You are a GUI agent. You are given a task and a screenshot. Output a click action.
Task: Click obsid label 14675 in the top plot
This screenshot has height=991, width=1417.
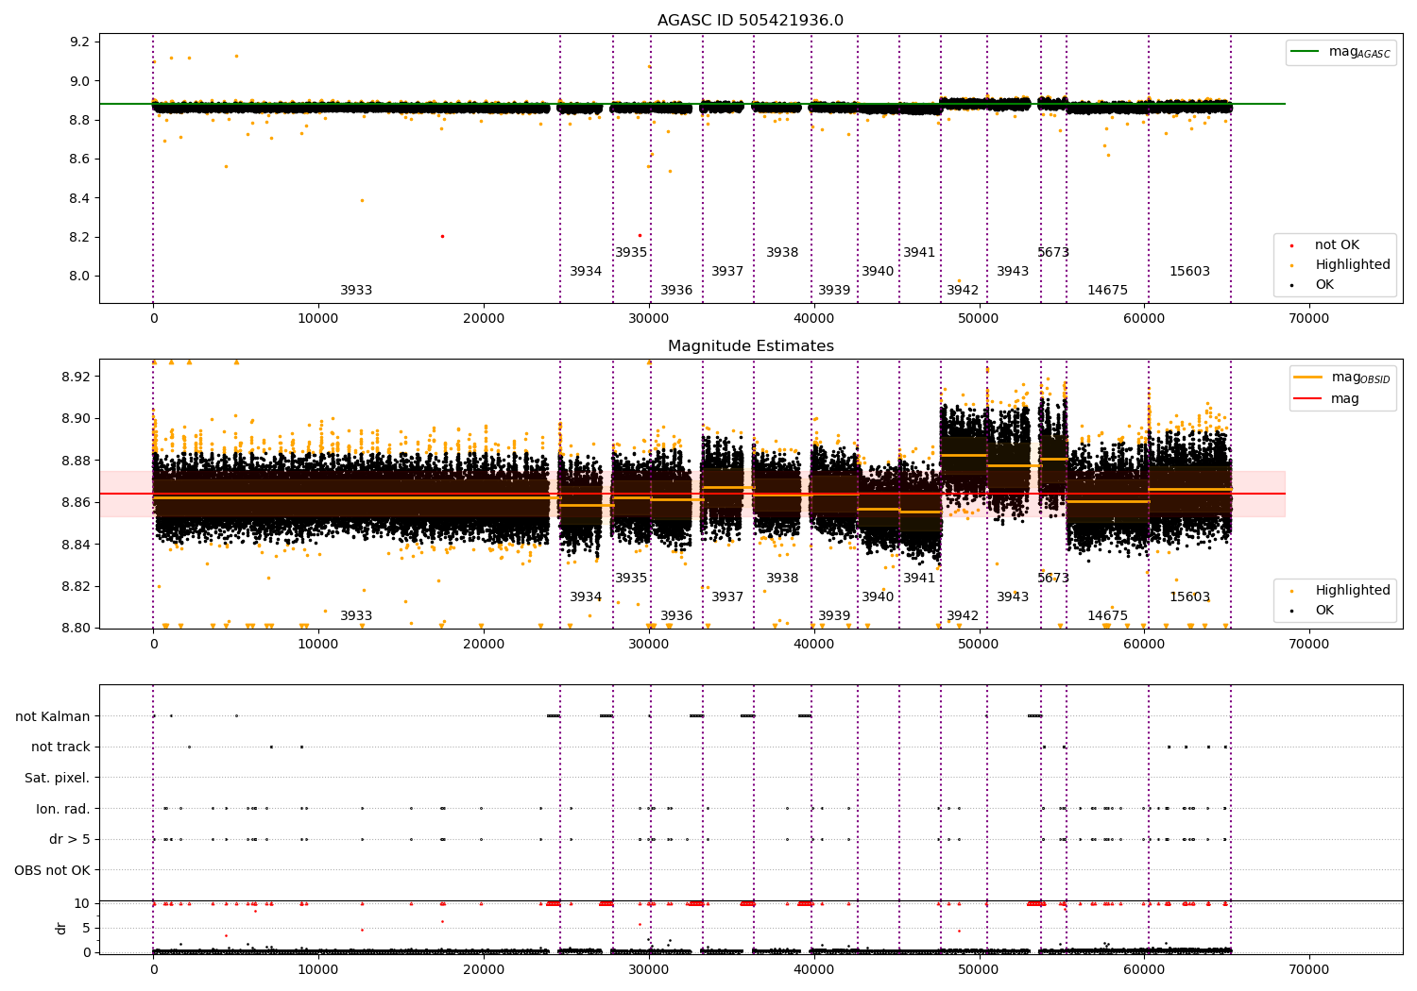click(1107, 291)
